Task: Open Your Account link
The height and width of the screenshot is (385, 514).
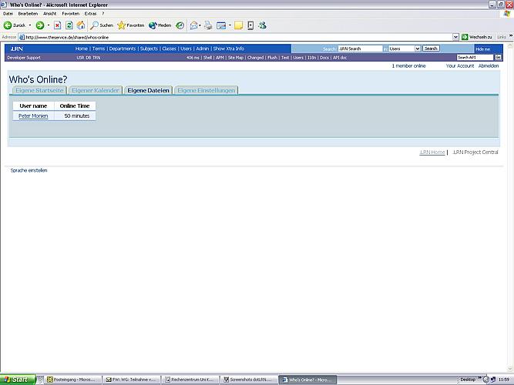Action: pyautogui.click(x=460, y=66)
